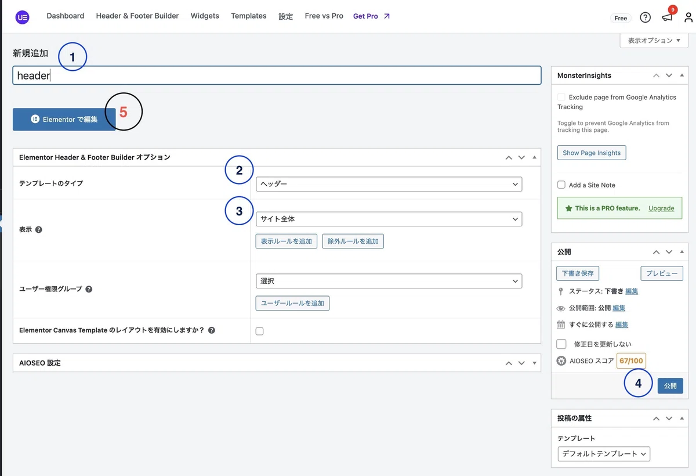Open 設定 menu item
Viewport: 696px width, 476px height.
(286, 16)
